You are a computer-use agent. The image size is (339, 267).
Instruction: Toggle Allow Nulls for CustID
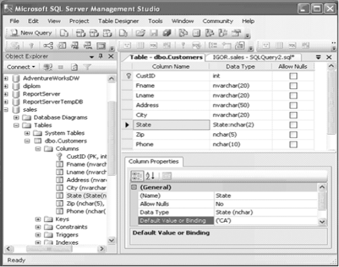(293, 76)
